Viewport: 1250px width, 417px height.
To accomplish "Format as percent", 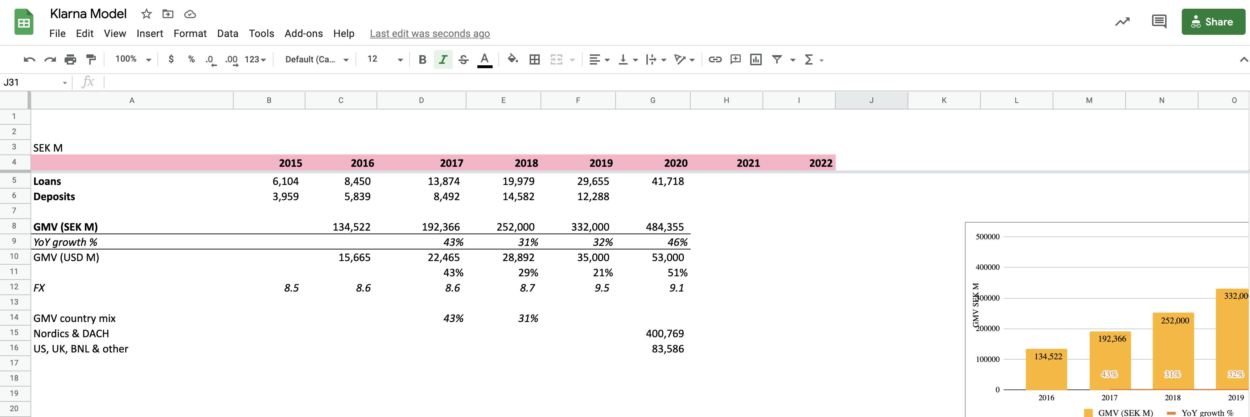I will [191, 59].
